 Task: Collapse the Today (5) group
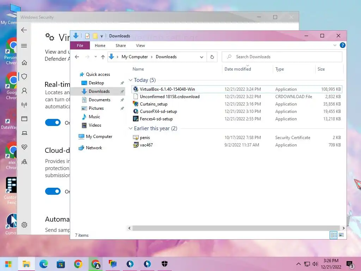130,80
